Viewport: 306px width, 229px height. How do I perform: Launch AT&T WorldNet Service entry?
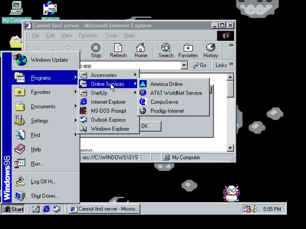coord(174,93)
